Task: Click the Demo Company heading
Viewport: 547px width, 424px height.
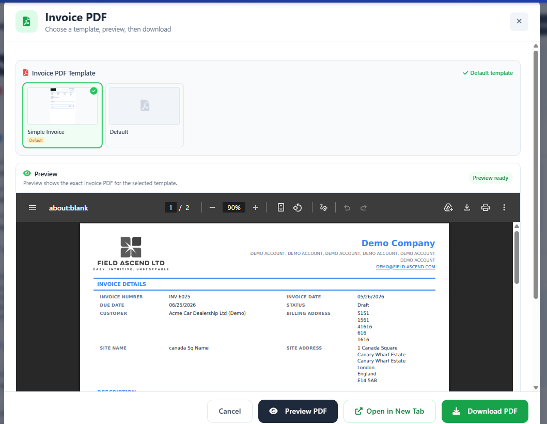Action: click(398, 243)
